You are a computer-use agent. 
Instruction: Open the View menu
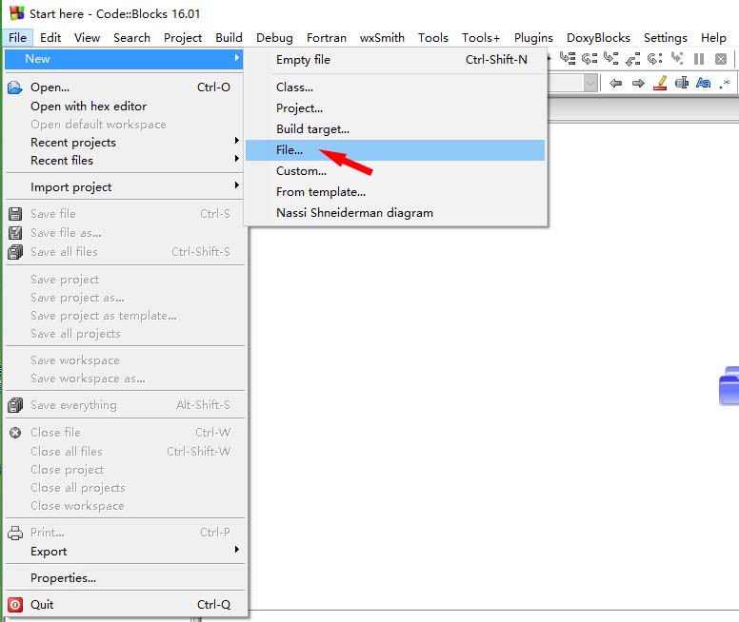point(88,38)
